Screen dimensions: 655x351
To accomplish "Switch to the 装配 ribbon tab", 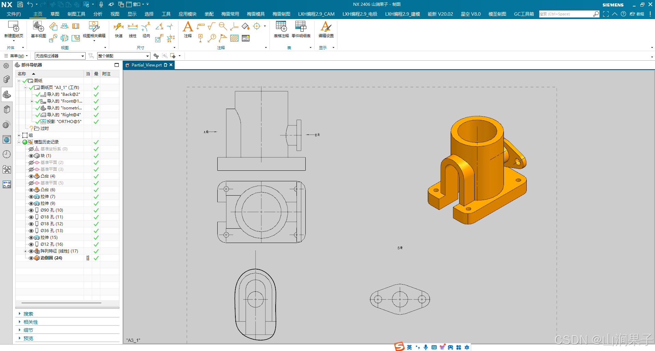I will pos(209,14).
